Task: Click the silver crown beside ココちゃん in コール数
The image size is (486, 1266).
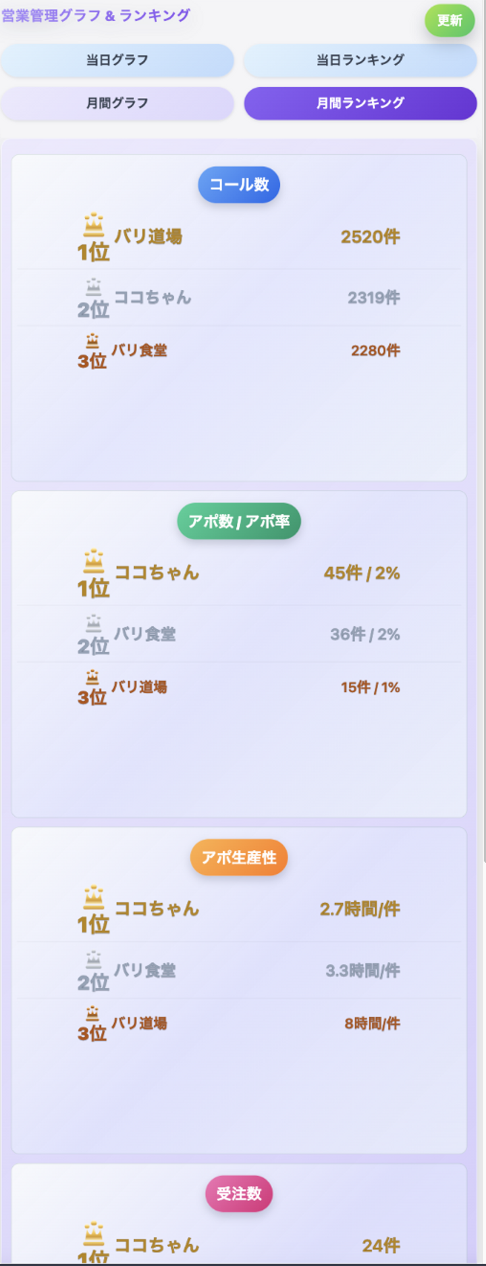Action: 93,288
